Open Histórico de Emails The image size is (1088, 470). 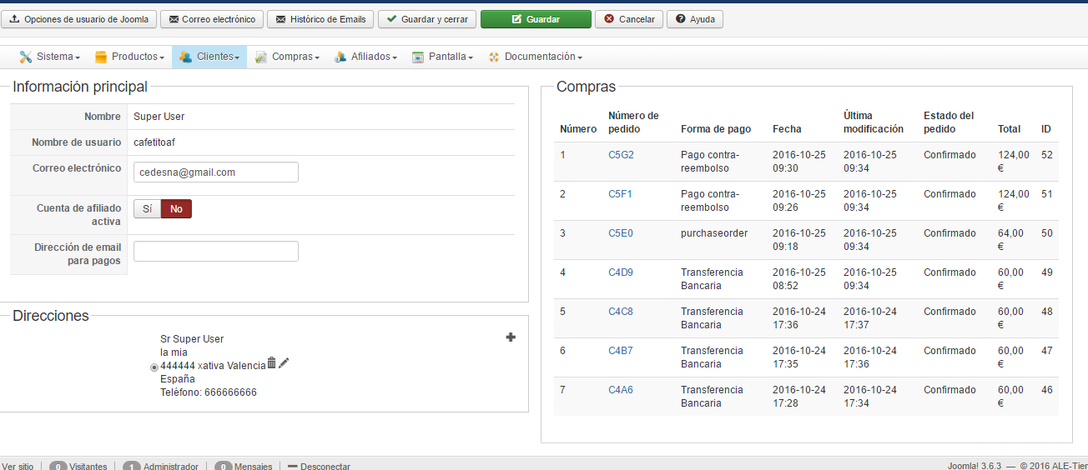[x=320, y=19]
